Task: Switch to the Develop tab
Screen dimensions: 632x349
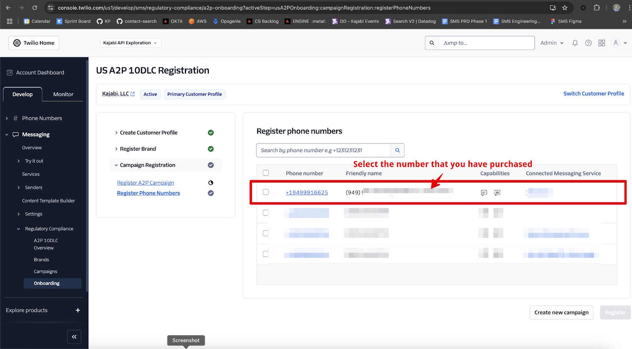Action: [23, 94]
